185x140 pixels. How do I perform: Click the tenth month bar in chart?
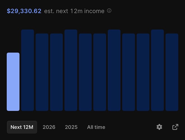click(x=143, y=72)
